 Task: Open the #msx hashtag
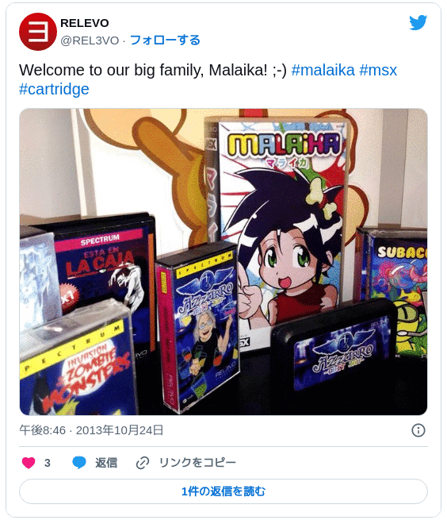pos(378,71)
